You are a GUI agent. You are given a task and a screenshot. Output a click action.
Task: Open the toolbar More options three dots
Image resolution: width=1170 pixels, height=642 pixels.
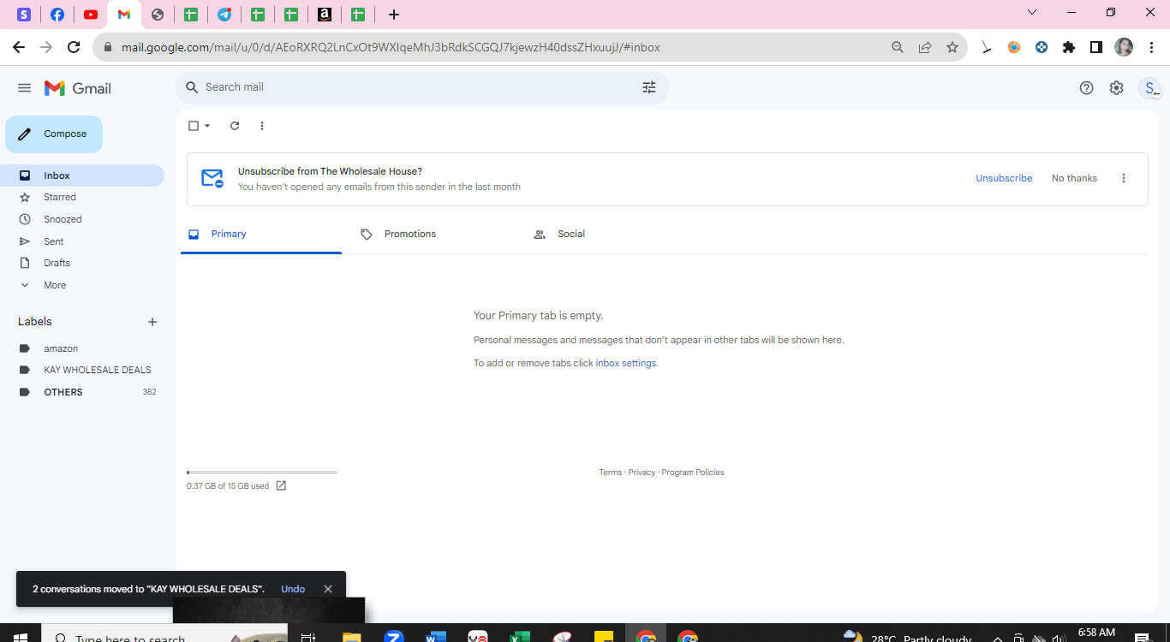coord(262,126)
